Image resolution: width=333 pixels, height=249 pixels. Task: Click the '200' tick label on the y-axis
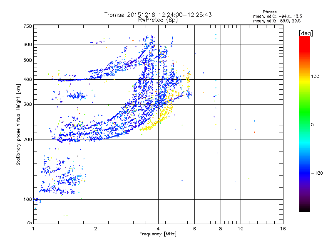tap(27, 139)
